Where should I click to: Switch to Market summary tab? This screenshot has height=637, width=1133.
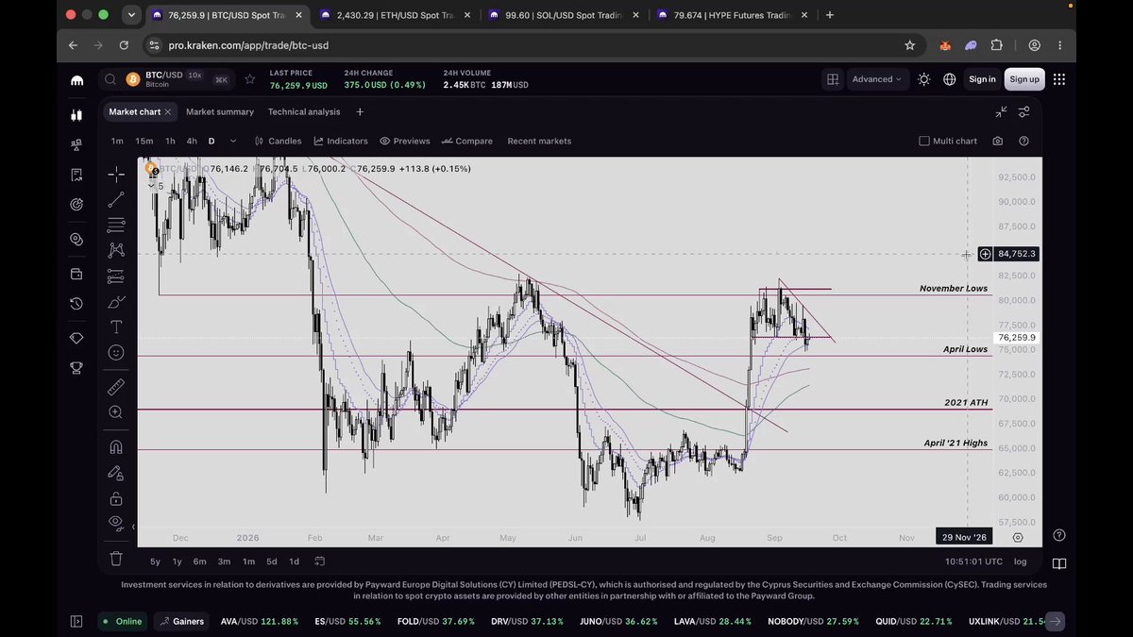pos(220,111)
